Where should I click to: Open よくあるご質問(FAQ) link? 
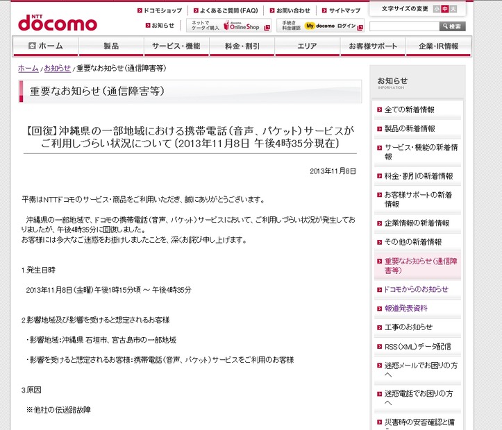point(226,10)
